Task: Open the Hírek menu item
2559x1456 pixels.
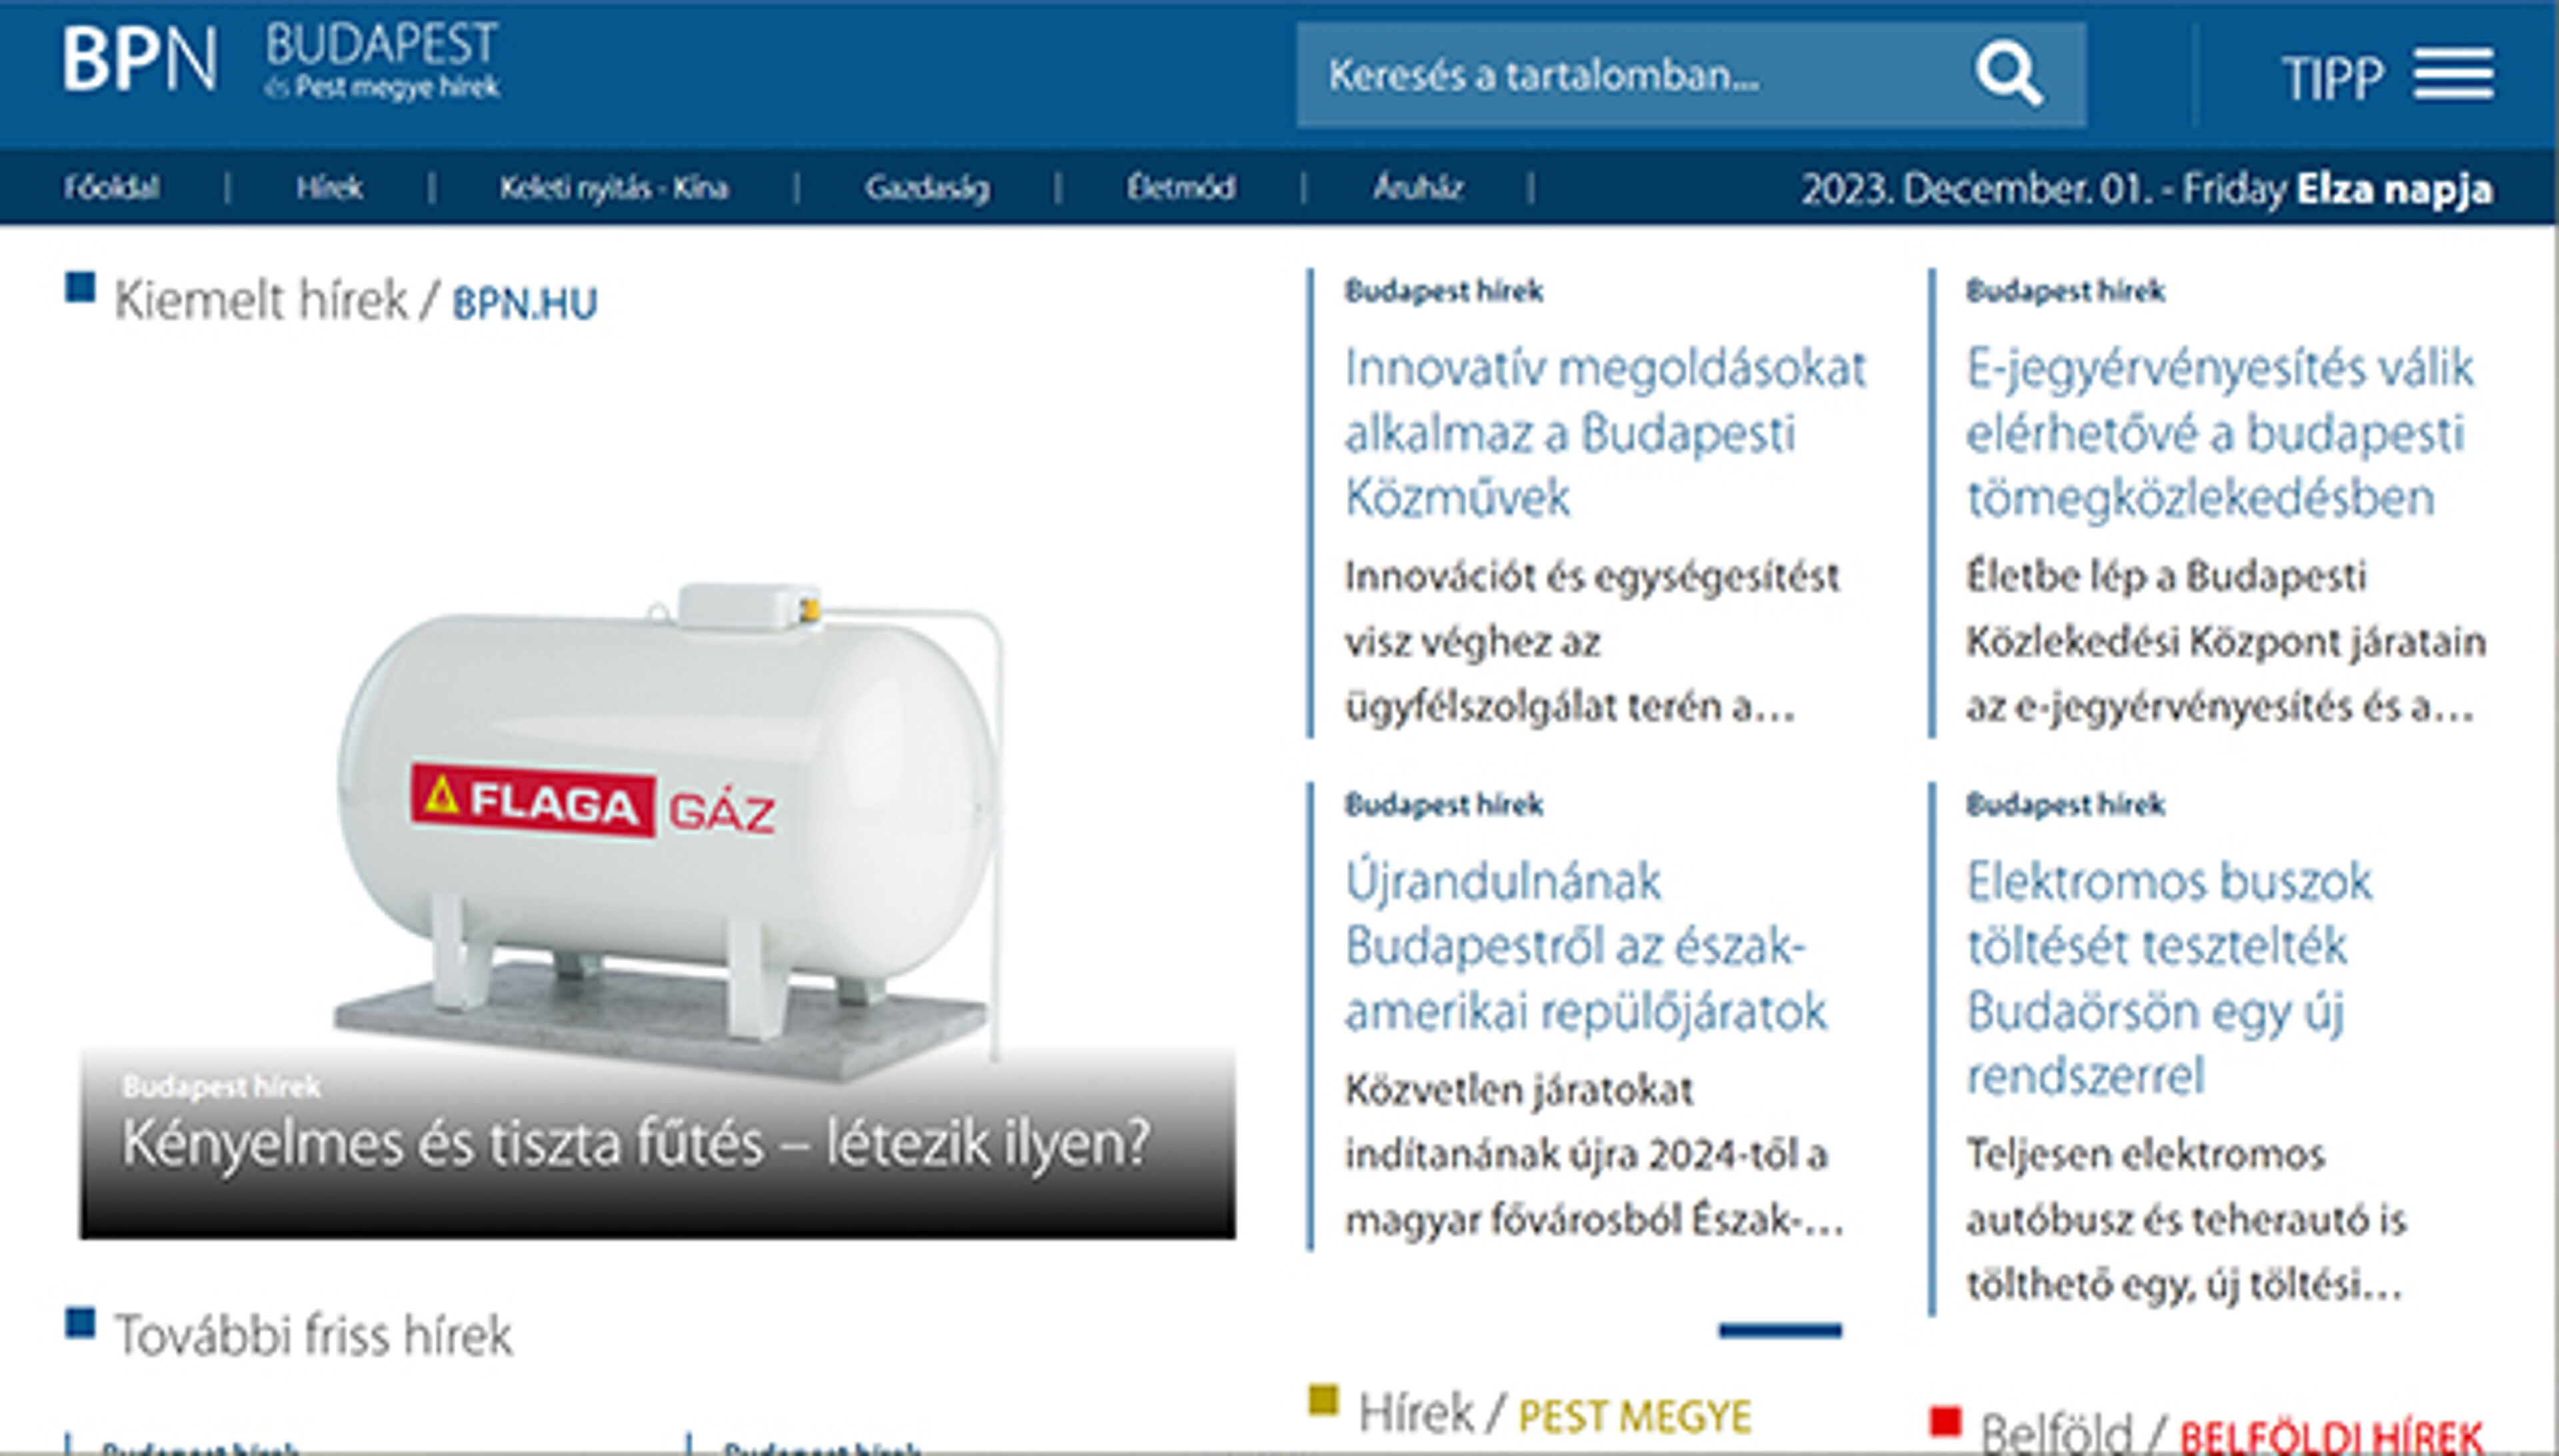Action: [329, 187]
